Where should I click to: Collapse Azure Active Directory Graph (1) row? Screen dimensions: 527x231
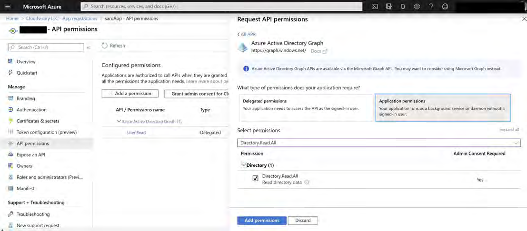click(119, 121)
